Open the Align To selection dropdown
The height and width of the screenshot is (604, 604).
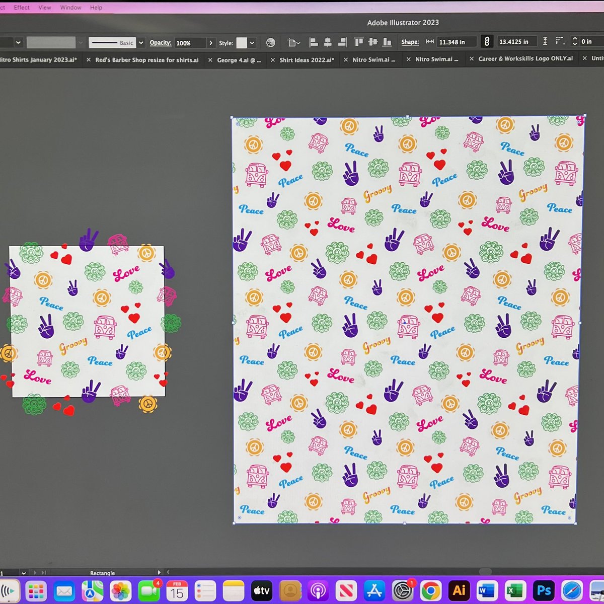point(294,43)
